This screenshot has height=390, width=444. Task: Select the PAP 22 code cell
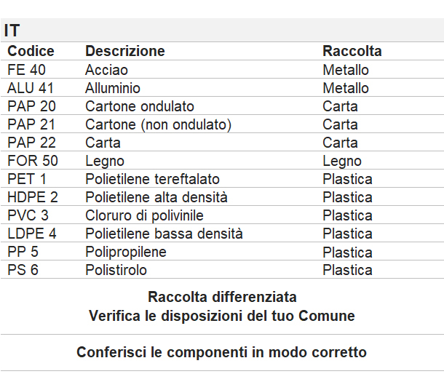point(31,143)
